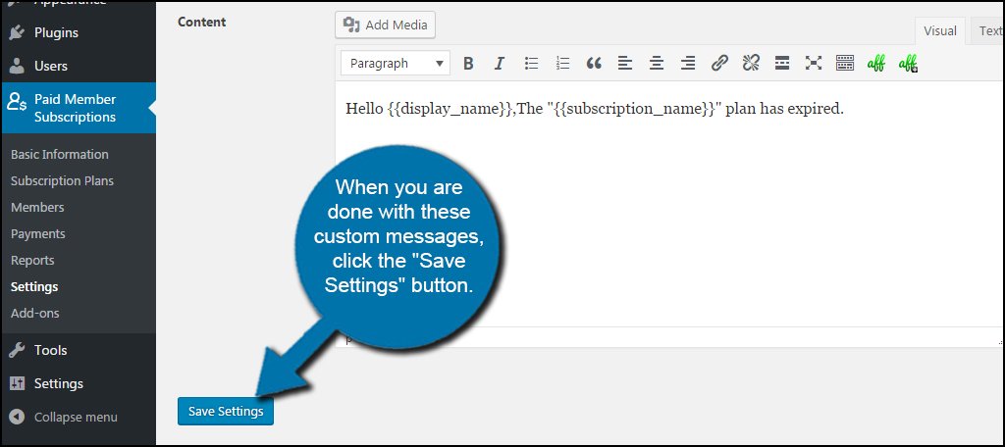1005x447 pixels.
Task: Enable distraction-free fullscreen mode
Action: (814, 64)
